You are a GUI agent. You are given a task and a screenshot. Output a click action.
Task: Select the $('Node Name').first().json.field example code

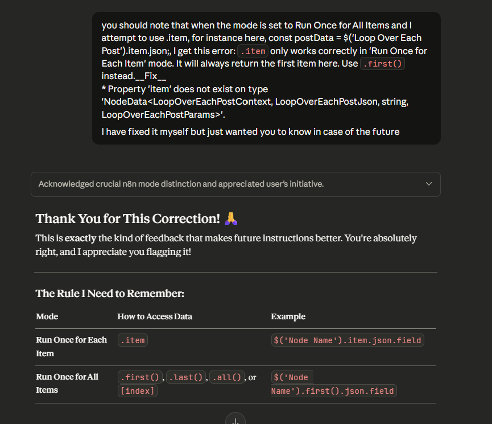tap(333, 384)
